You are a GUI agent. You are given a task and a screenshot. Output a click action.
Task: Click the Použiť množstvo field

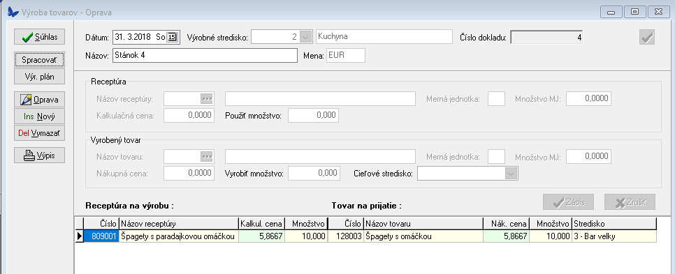pyautogui.click(x=313, y=115)
